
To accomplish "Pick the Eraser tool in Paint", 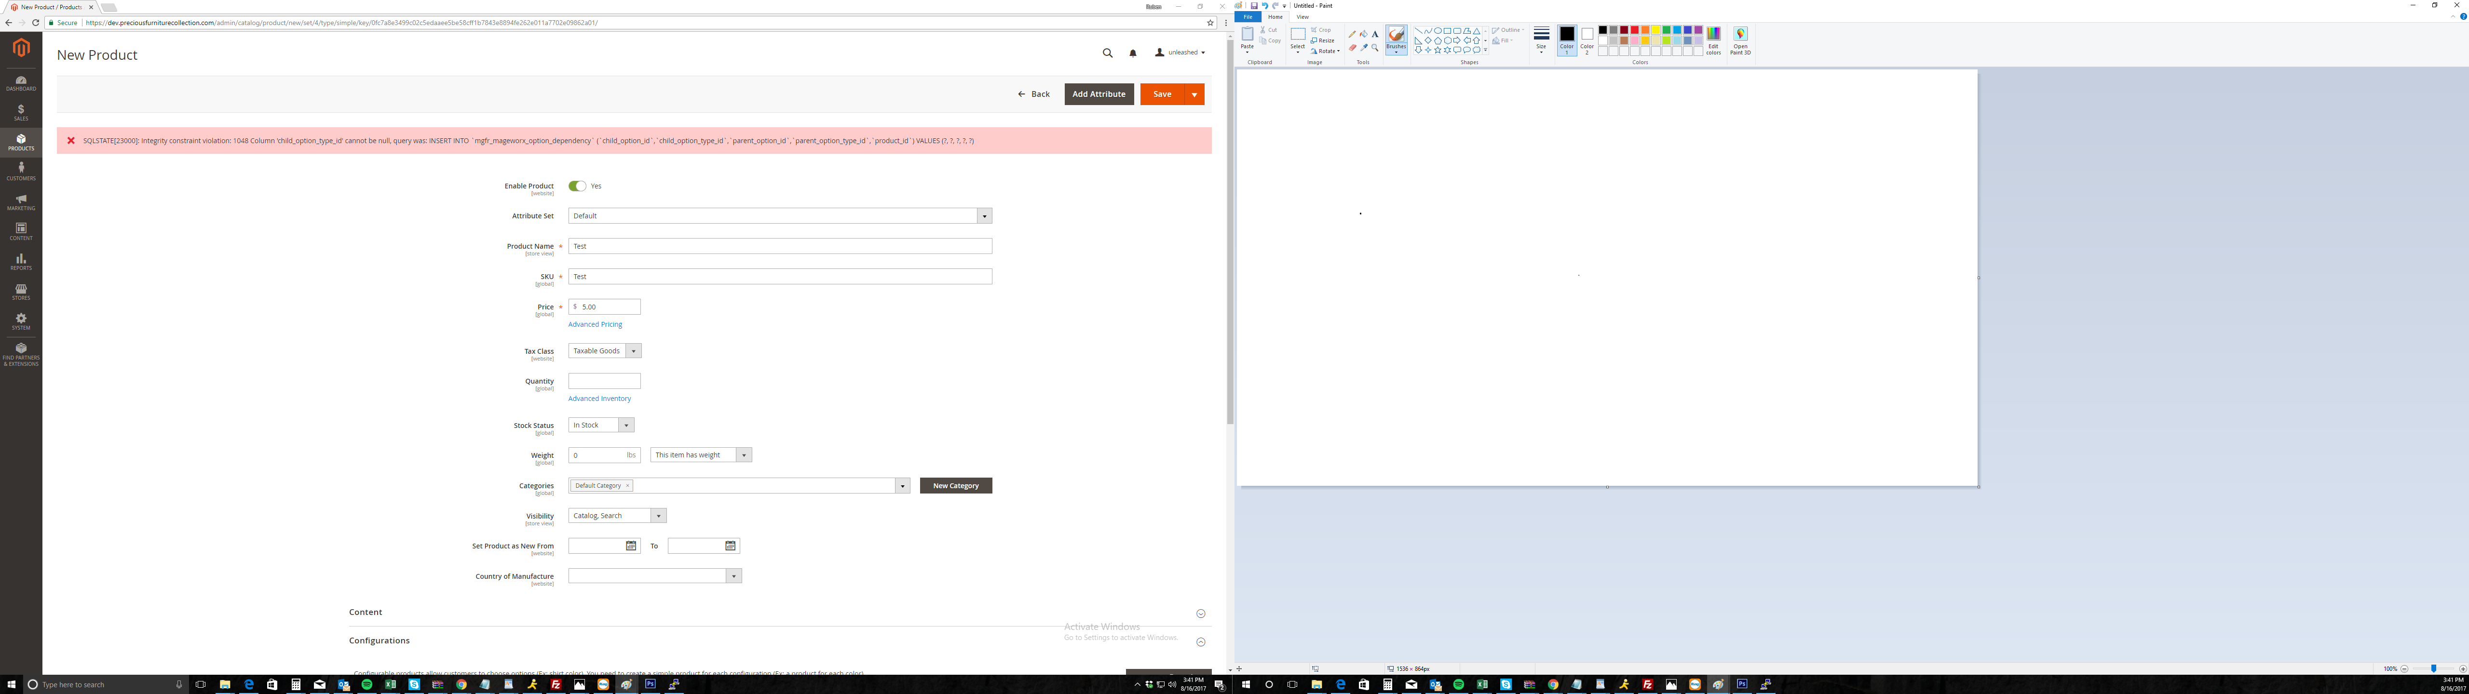I will (x=1352, y=48).
